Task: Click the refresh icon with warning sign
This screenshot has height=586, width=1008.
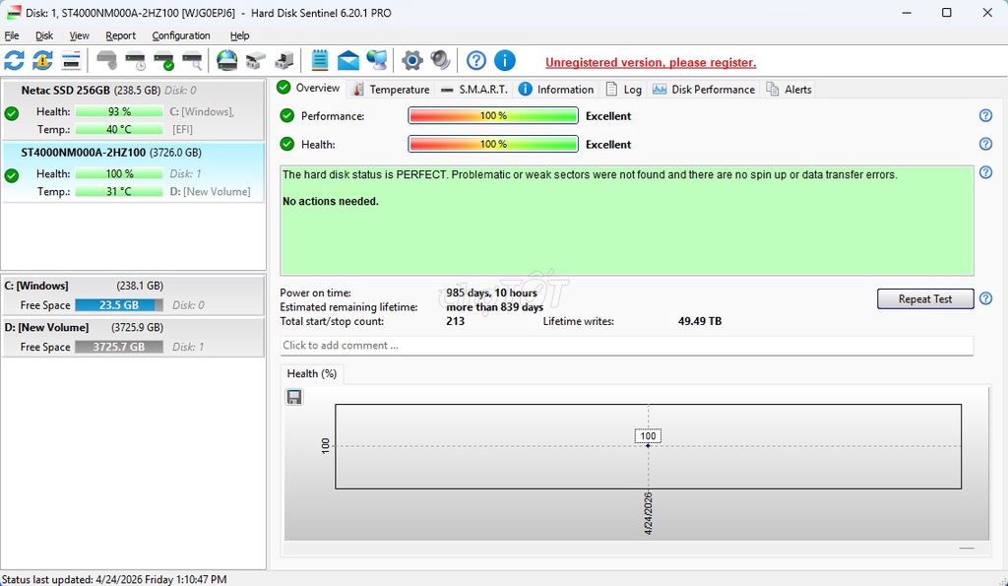Action: pyautogui.click(x=42, y=60)
